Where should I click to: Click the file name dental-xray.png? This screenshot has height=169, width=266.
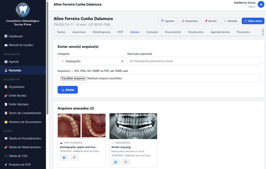(x=121, y=147)
